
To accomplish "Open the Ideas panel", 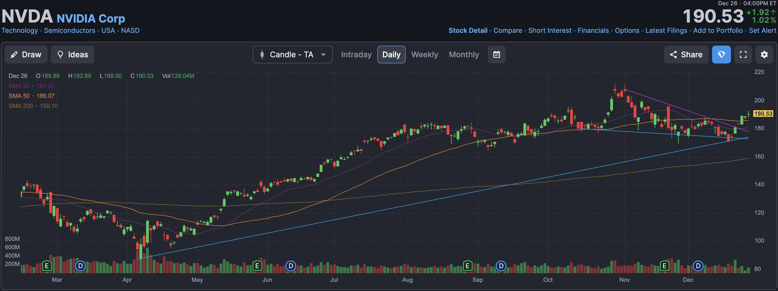I will pyautogui.click(x=72, y=55).
